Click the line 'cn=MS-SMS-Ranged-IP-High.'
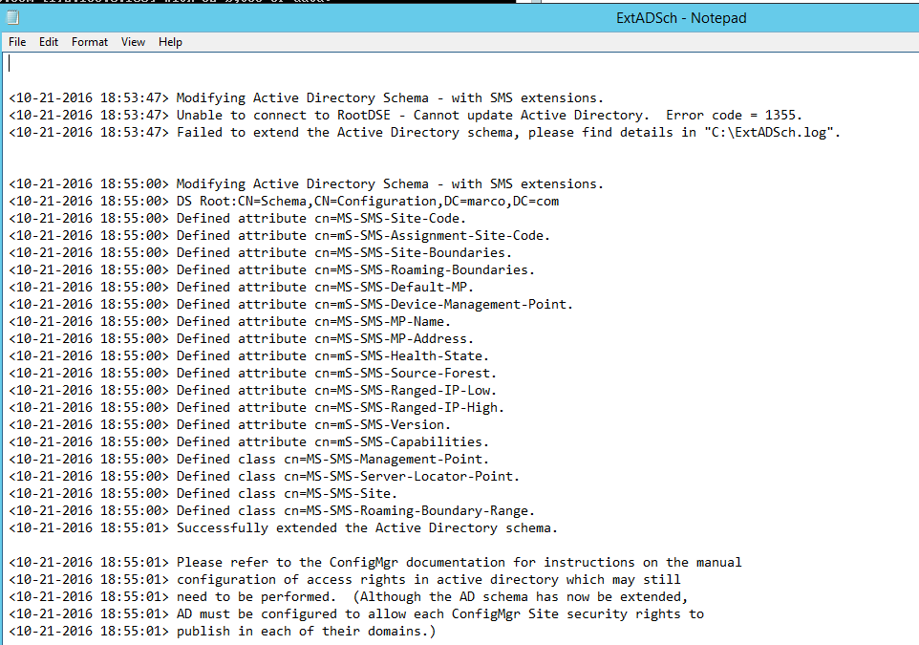919x645 pixels. (x=257, y=407)
